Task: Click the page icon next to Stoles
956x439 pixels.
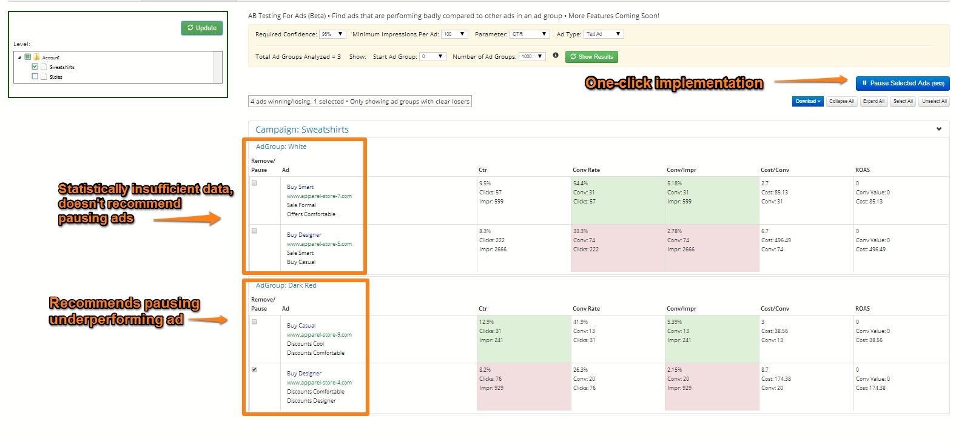Action: (x=44, y=76)
